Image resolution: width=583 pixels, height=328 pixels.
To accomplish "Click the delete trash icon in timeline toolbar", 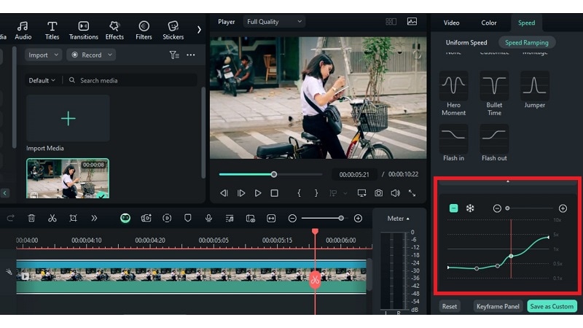I will (31, 218).
